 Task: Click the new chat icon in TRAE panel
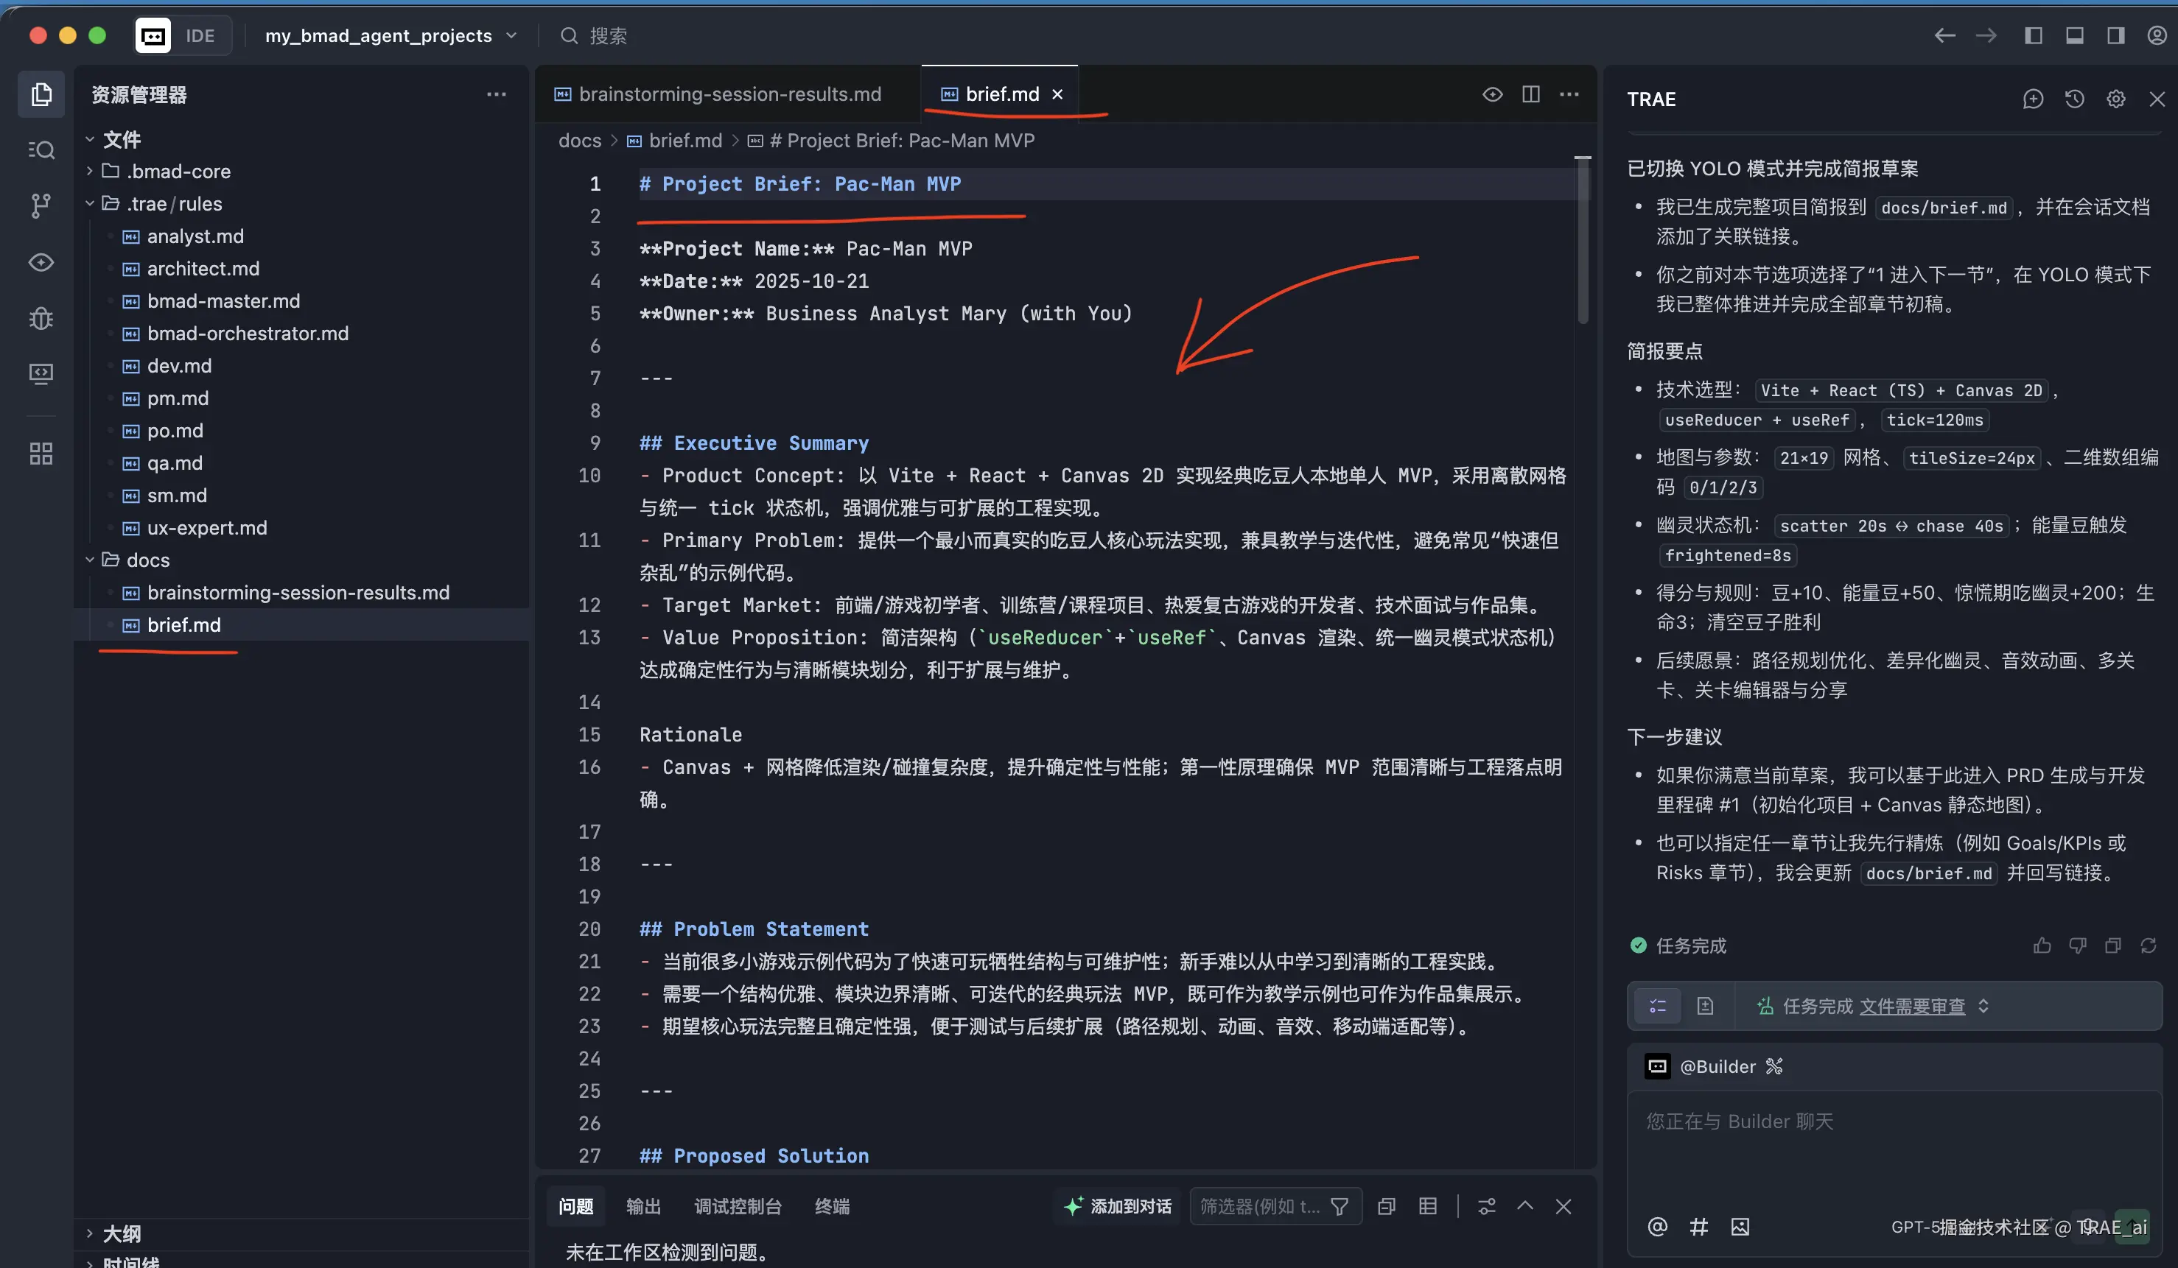pos(2033,99)
